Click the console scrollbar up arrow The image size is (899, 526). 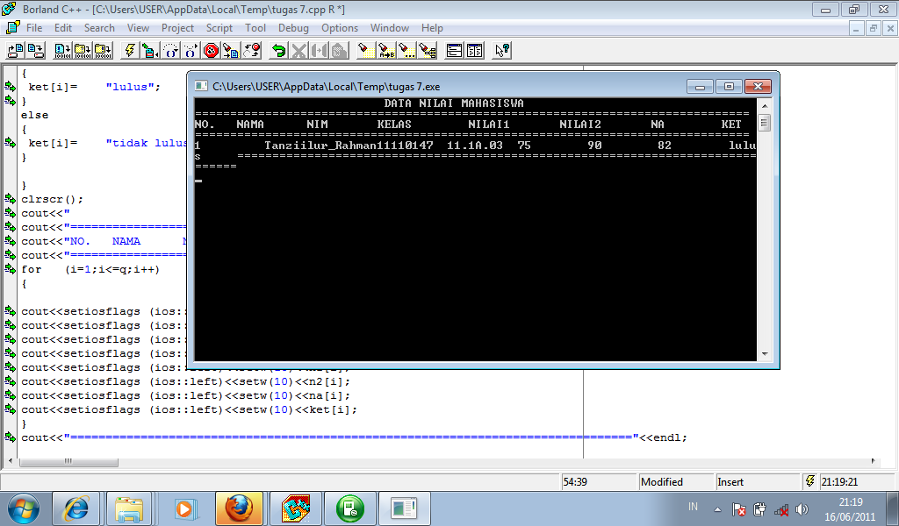click(x=765, y=106)
